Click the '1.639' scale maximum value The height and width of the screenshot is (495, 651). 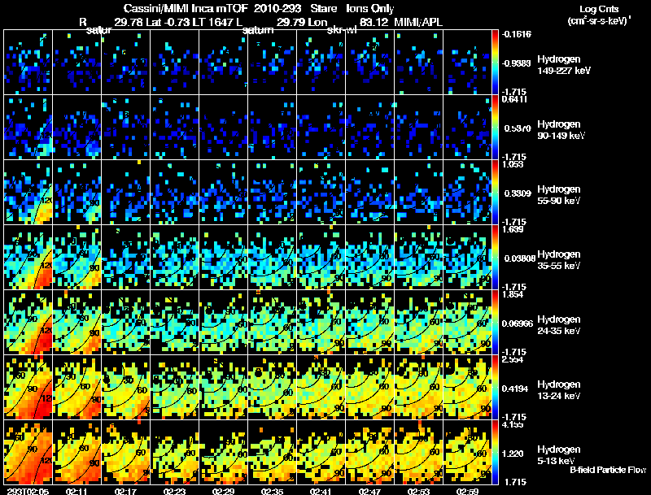click(513, 229)
